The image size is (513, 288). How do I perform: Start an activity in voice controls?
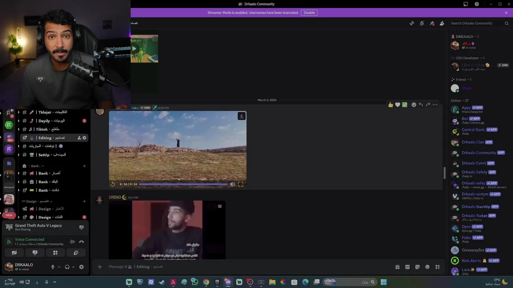pos(55,253)
